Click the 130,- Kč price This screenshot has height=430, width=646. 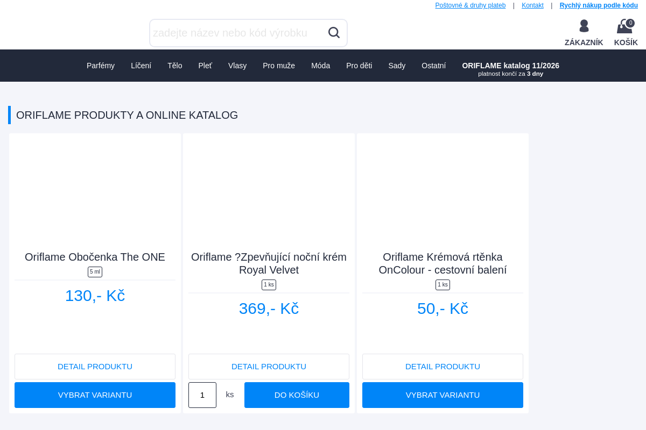[95, 296]
